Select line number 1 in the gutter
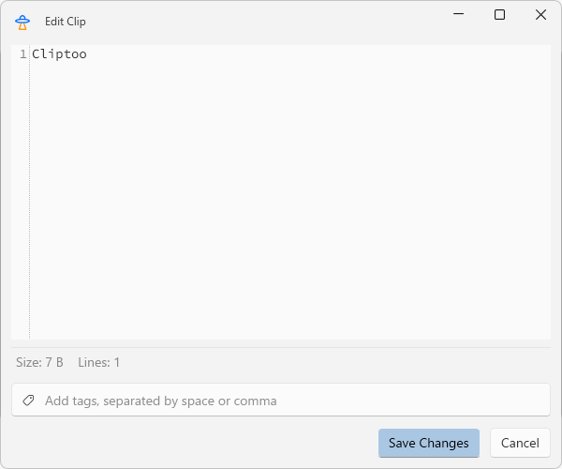 22,54
